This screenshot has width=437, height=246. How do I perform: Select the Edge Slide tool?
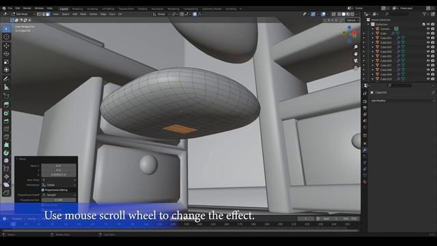(x=6, y=169)
